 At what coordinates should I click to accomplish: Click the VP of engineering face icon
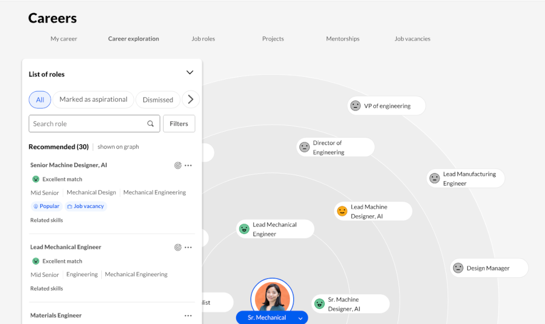[356, 106]
